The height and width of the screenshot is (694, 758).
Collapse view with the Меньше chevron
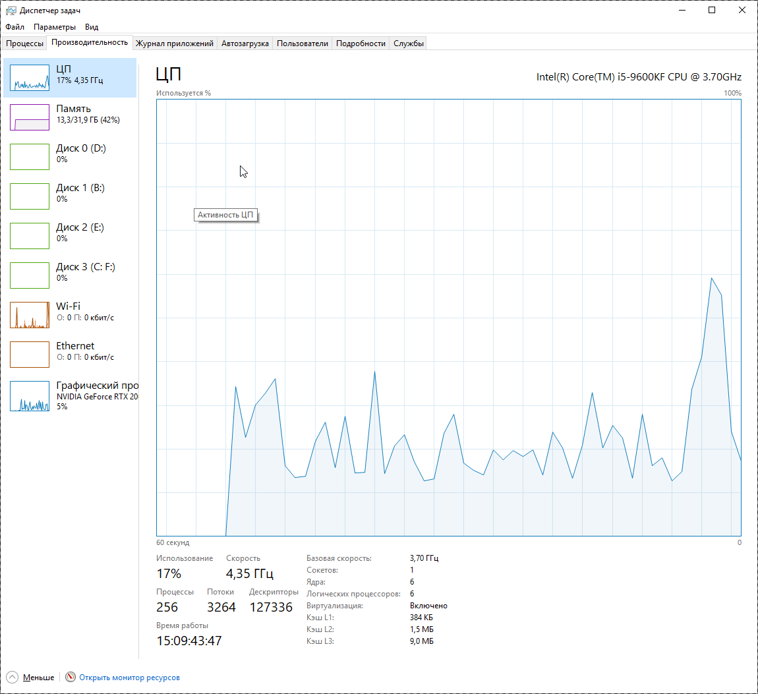12,678
